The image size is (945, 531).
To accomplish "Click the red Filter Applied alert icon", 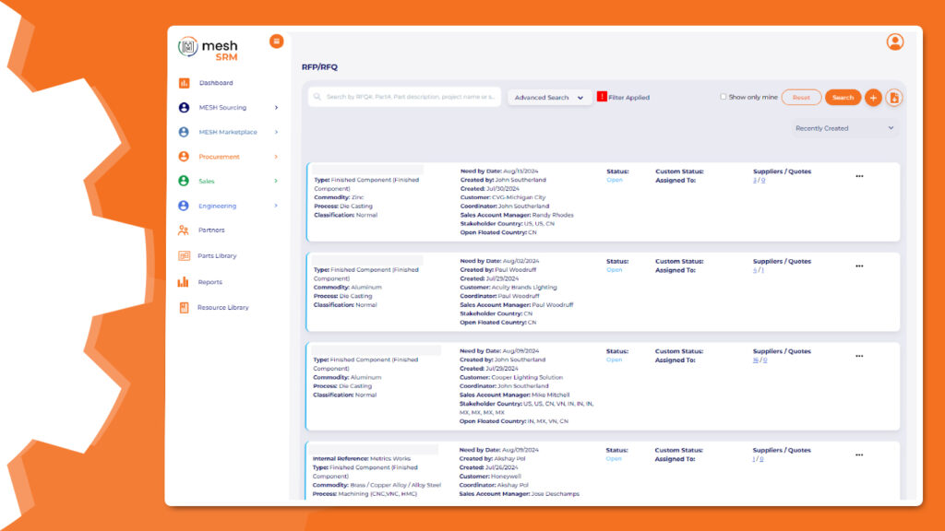I will point(602,96).
